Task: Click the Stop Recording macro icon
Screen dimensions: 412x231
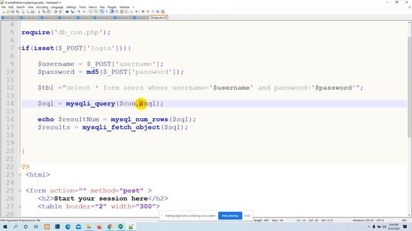Action: coord(147,12)
